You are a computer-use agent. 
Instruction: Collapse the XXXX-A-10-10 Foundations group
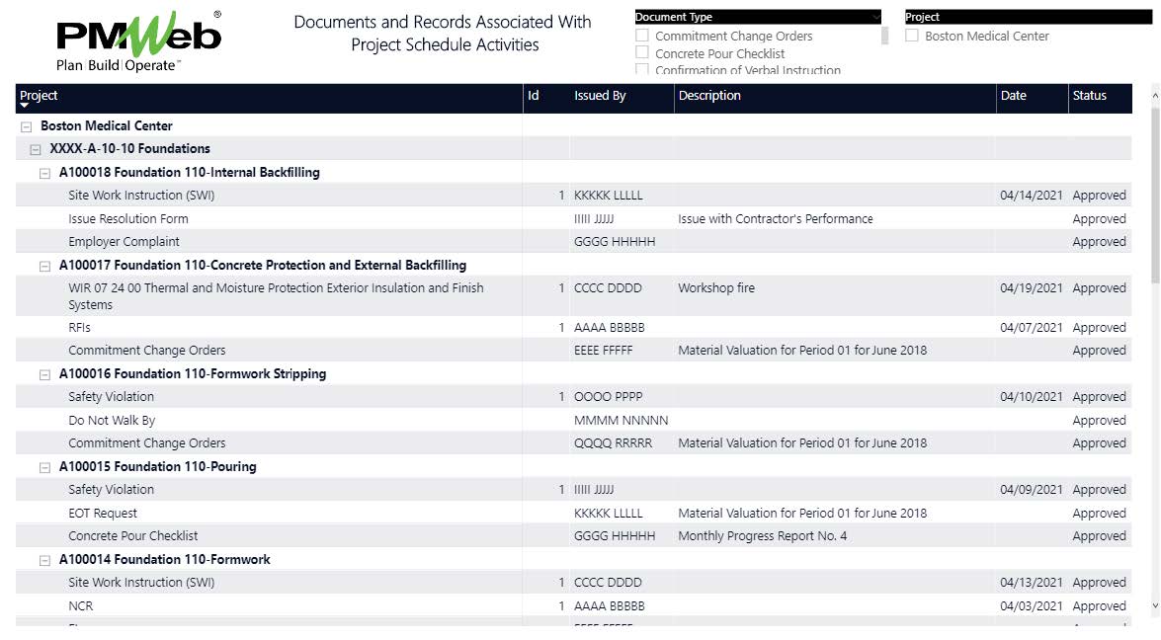(35, 148)
